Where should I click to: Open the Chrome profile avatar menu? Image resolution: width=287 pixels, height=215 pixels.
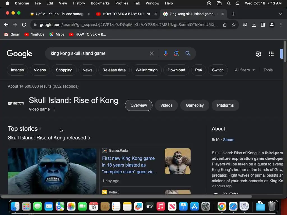[272, 25]
